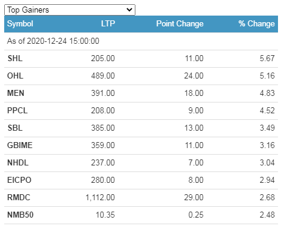Viewport: 281px width, 226px height.
Task: Select the MEN stock symbol
Action: click(16, 94)
